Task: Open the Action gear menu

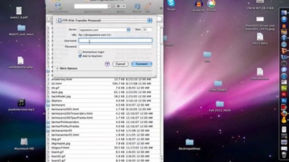Action: click(x=121, y=6)
